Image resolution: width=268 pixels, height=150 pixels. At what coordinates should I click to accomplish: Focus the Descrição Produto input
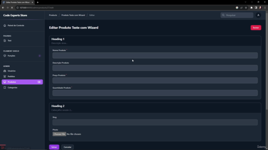(155, 68)
